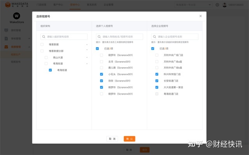Screen dimensions: 249x155
Task: Open the settings gear in top bar
Action: click(217, 5)
